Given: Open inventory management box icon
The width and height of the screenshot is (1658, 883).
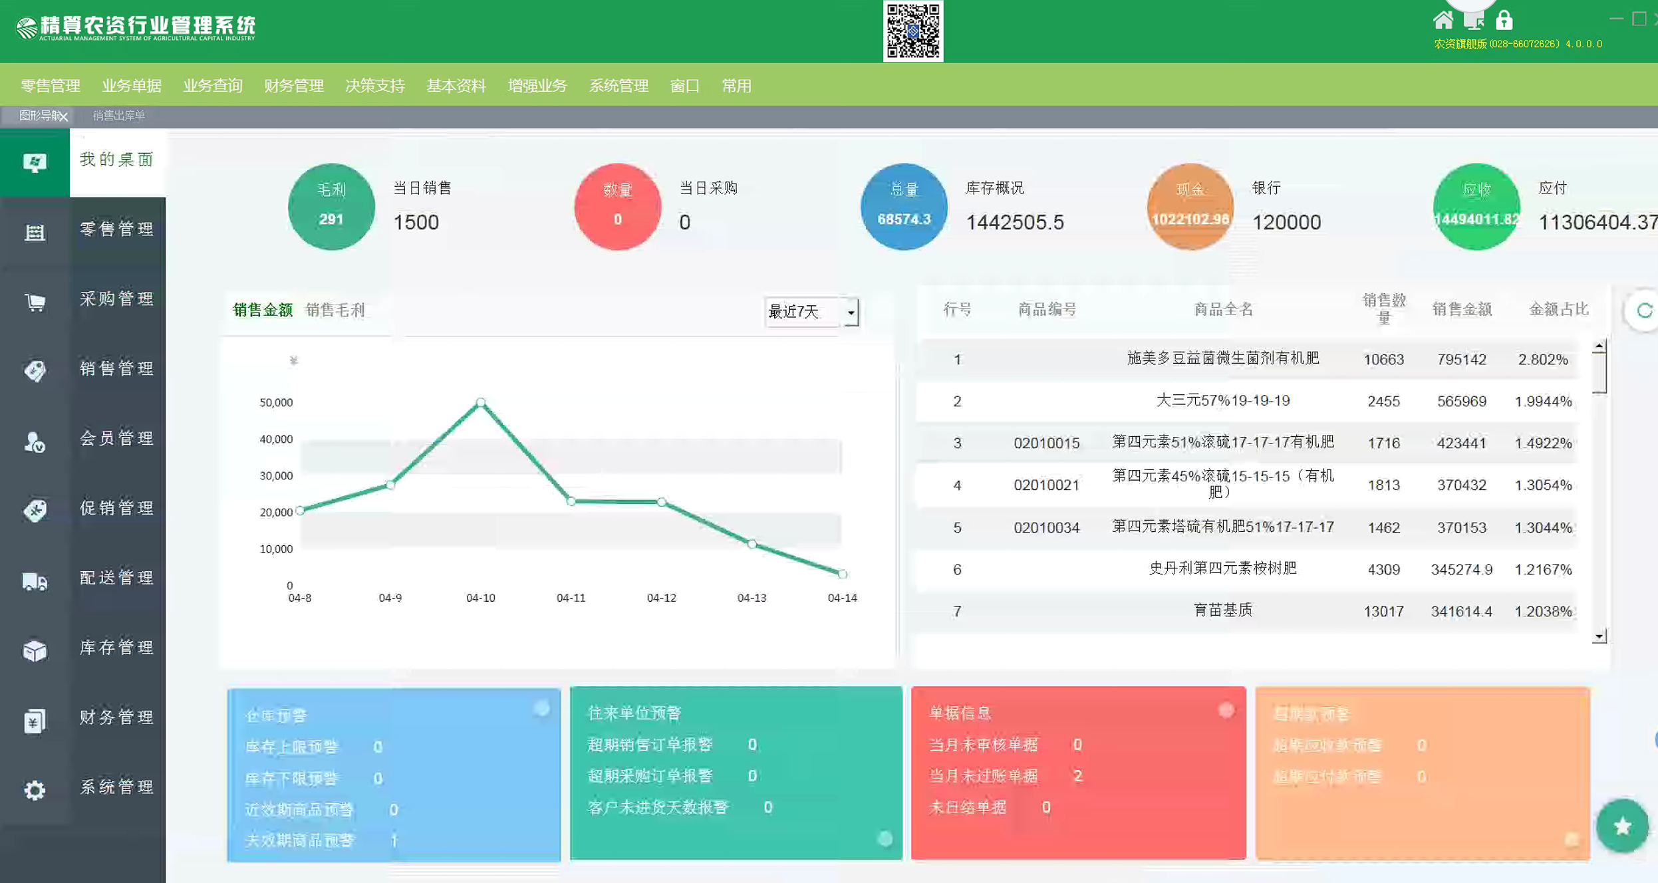Looking at the screenshot, I should click(x=35, y=650).
